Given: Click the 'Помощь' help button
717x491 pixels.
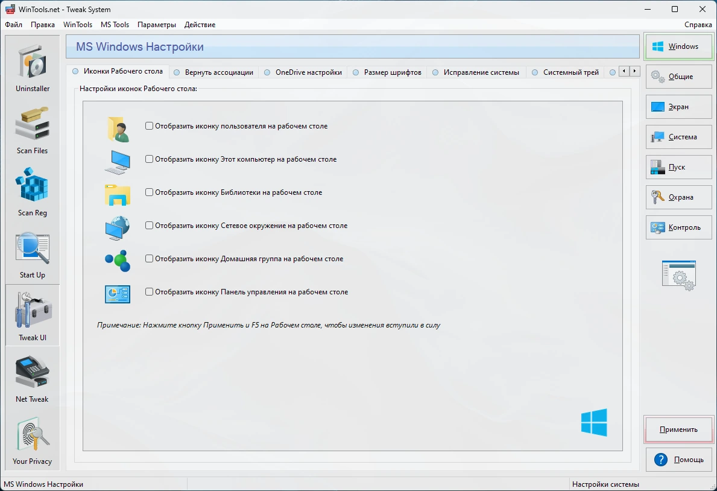Looking at the screenshot, I should 678,460.
